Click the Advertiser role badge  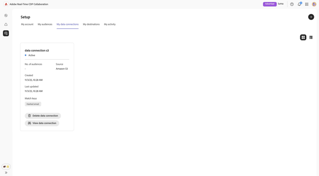(x=270, y=4)
